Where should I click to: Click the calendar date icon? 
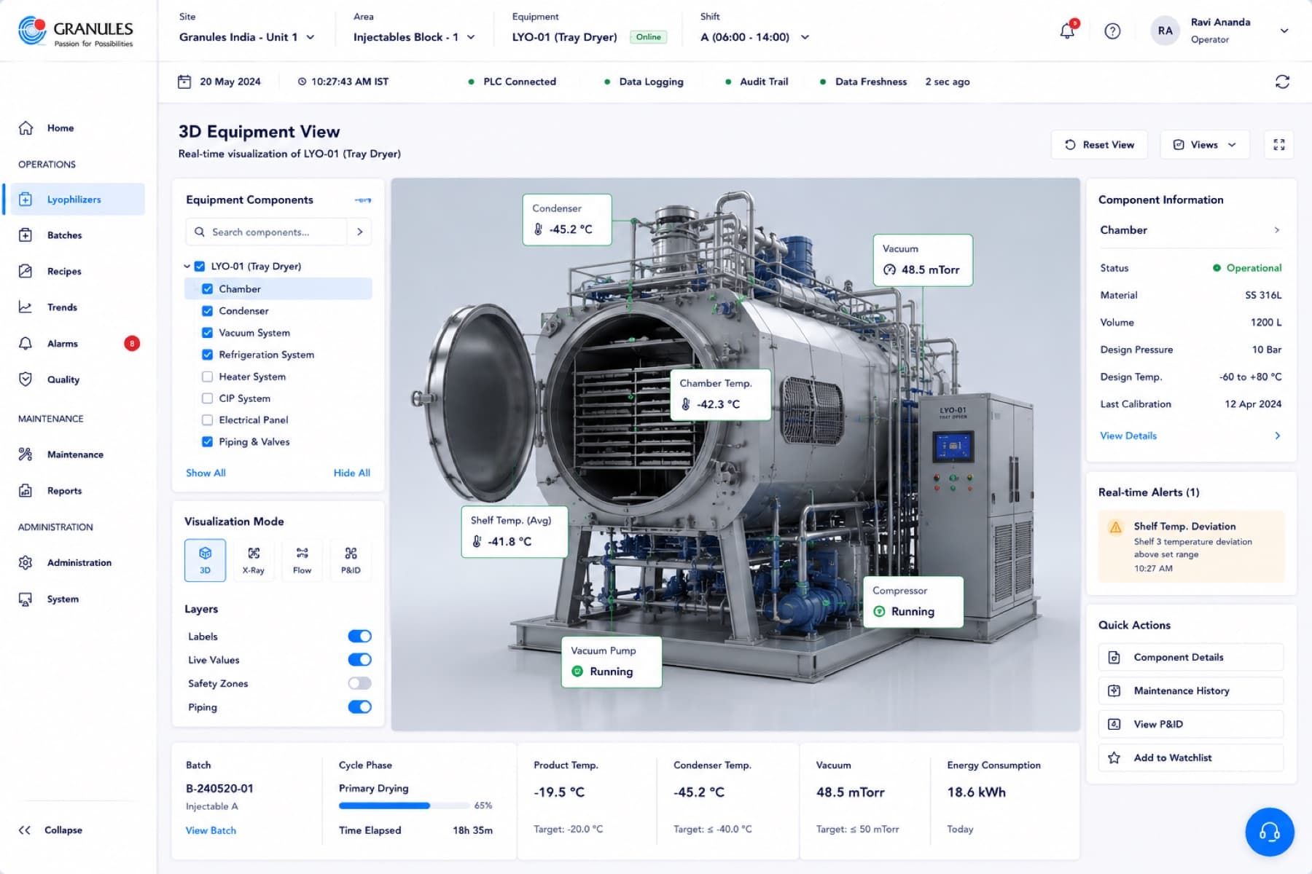click(x=184, y=82)
